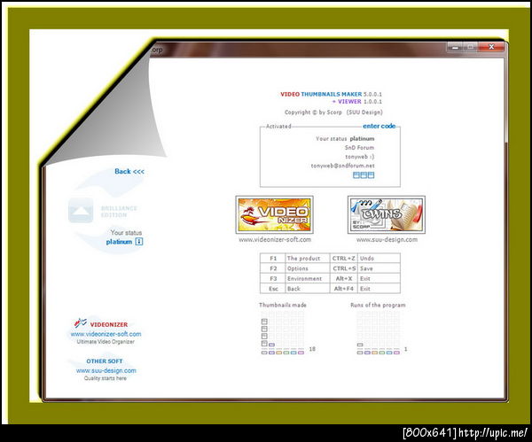Click the blue swatch under Thumbnails made
Image resolution: width=532 pixels, height=442 pixels.
293,353
